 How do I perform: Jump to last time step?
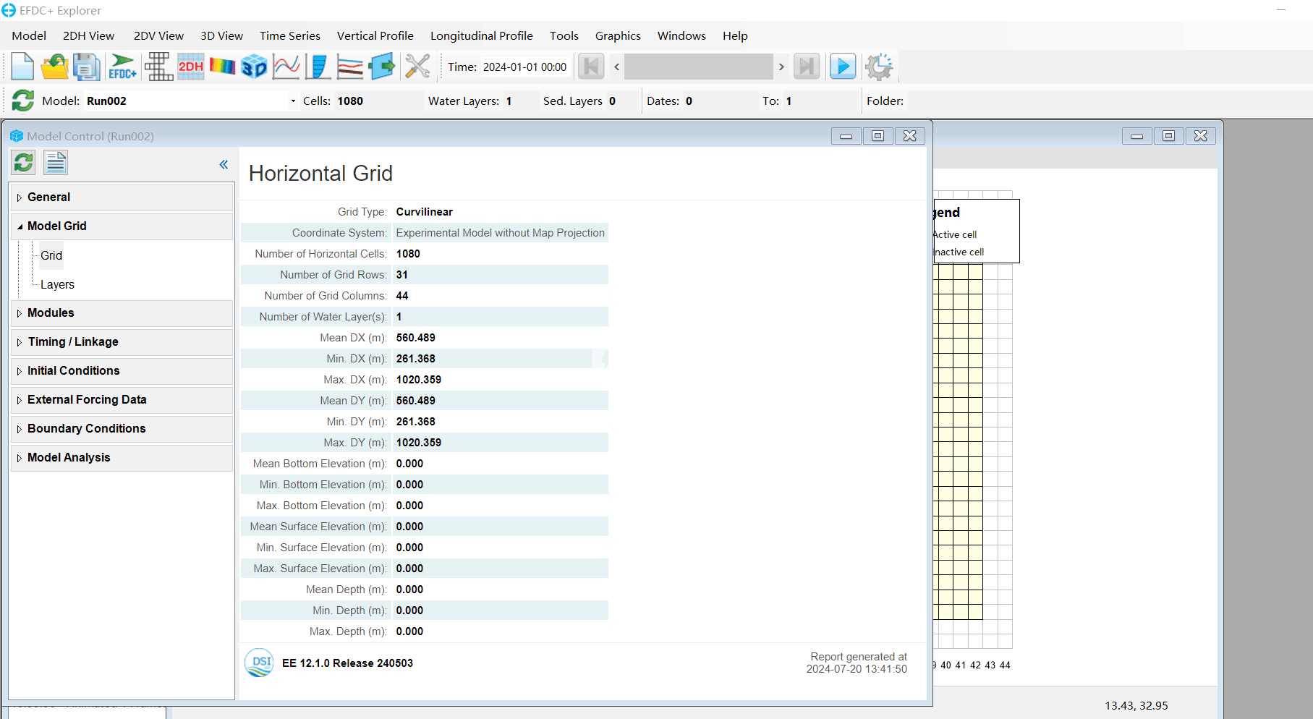click(807, 67)
